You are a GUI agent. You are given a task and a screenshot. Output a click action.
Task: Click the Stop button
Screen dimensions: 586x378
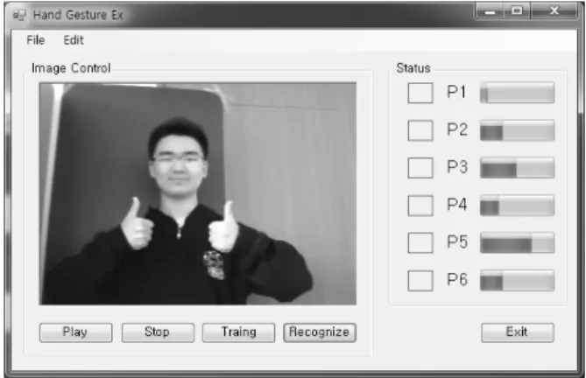coord(158,332)
